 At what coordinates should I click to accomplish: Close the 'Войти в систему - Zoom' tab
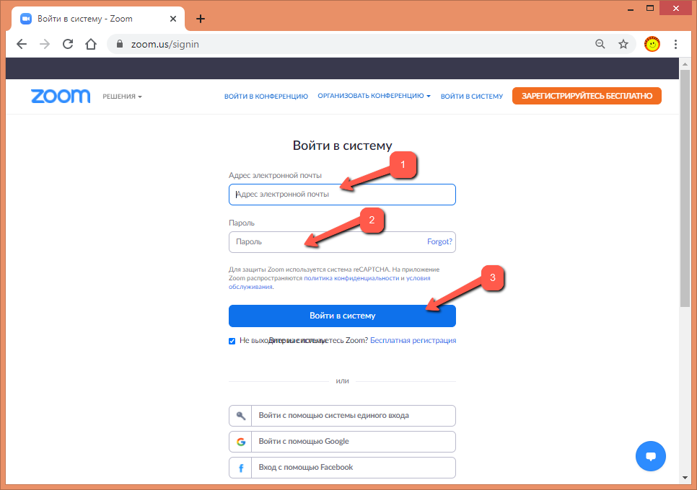(173, 19)
